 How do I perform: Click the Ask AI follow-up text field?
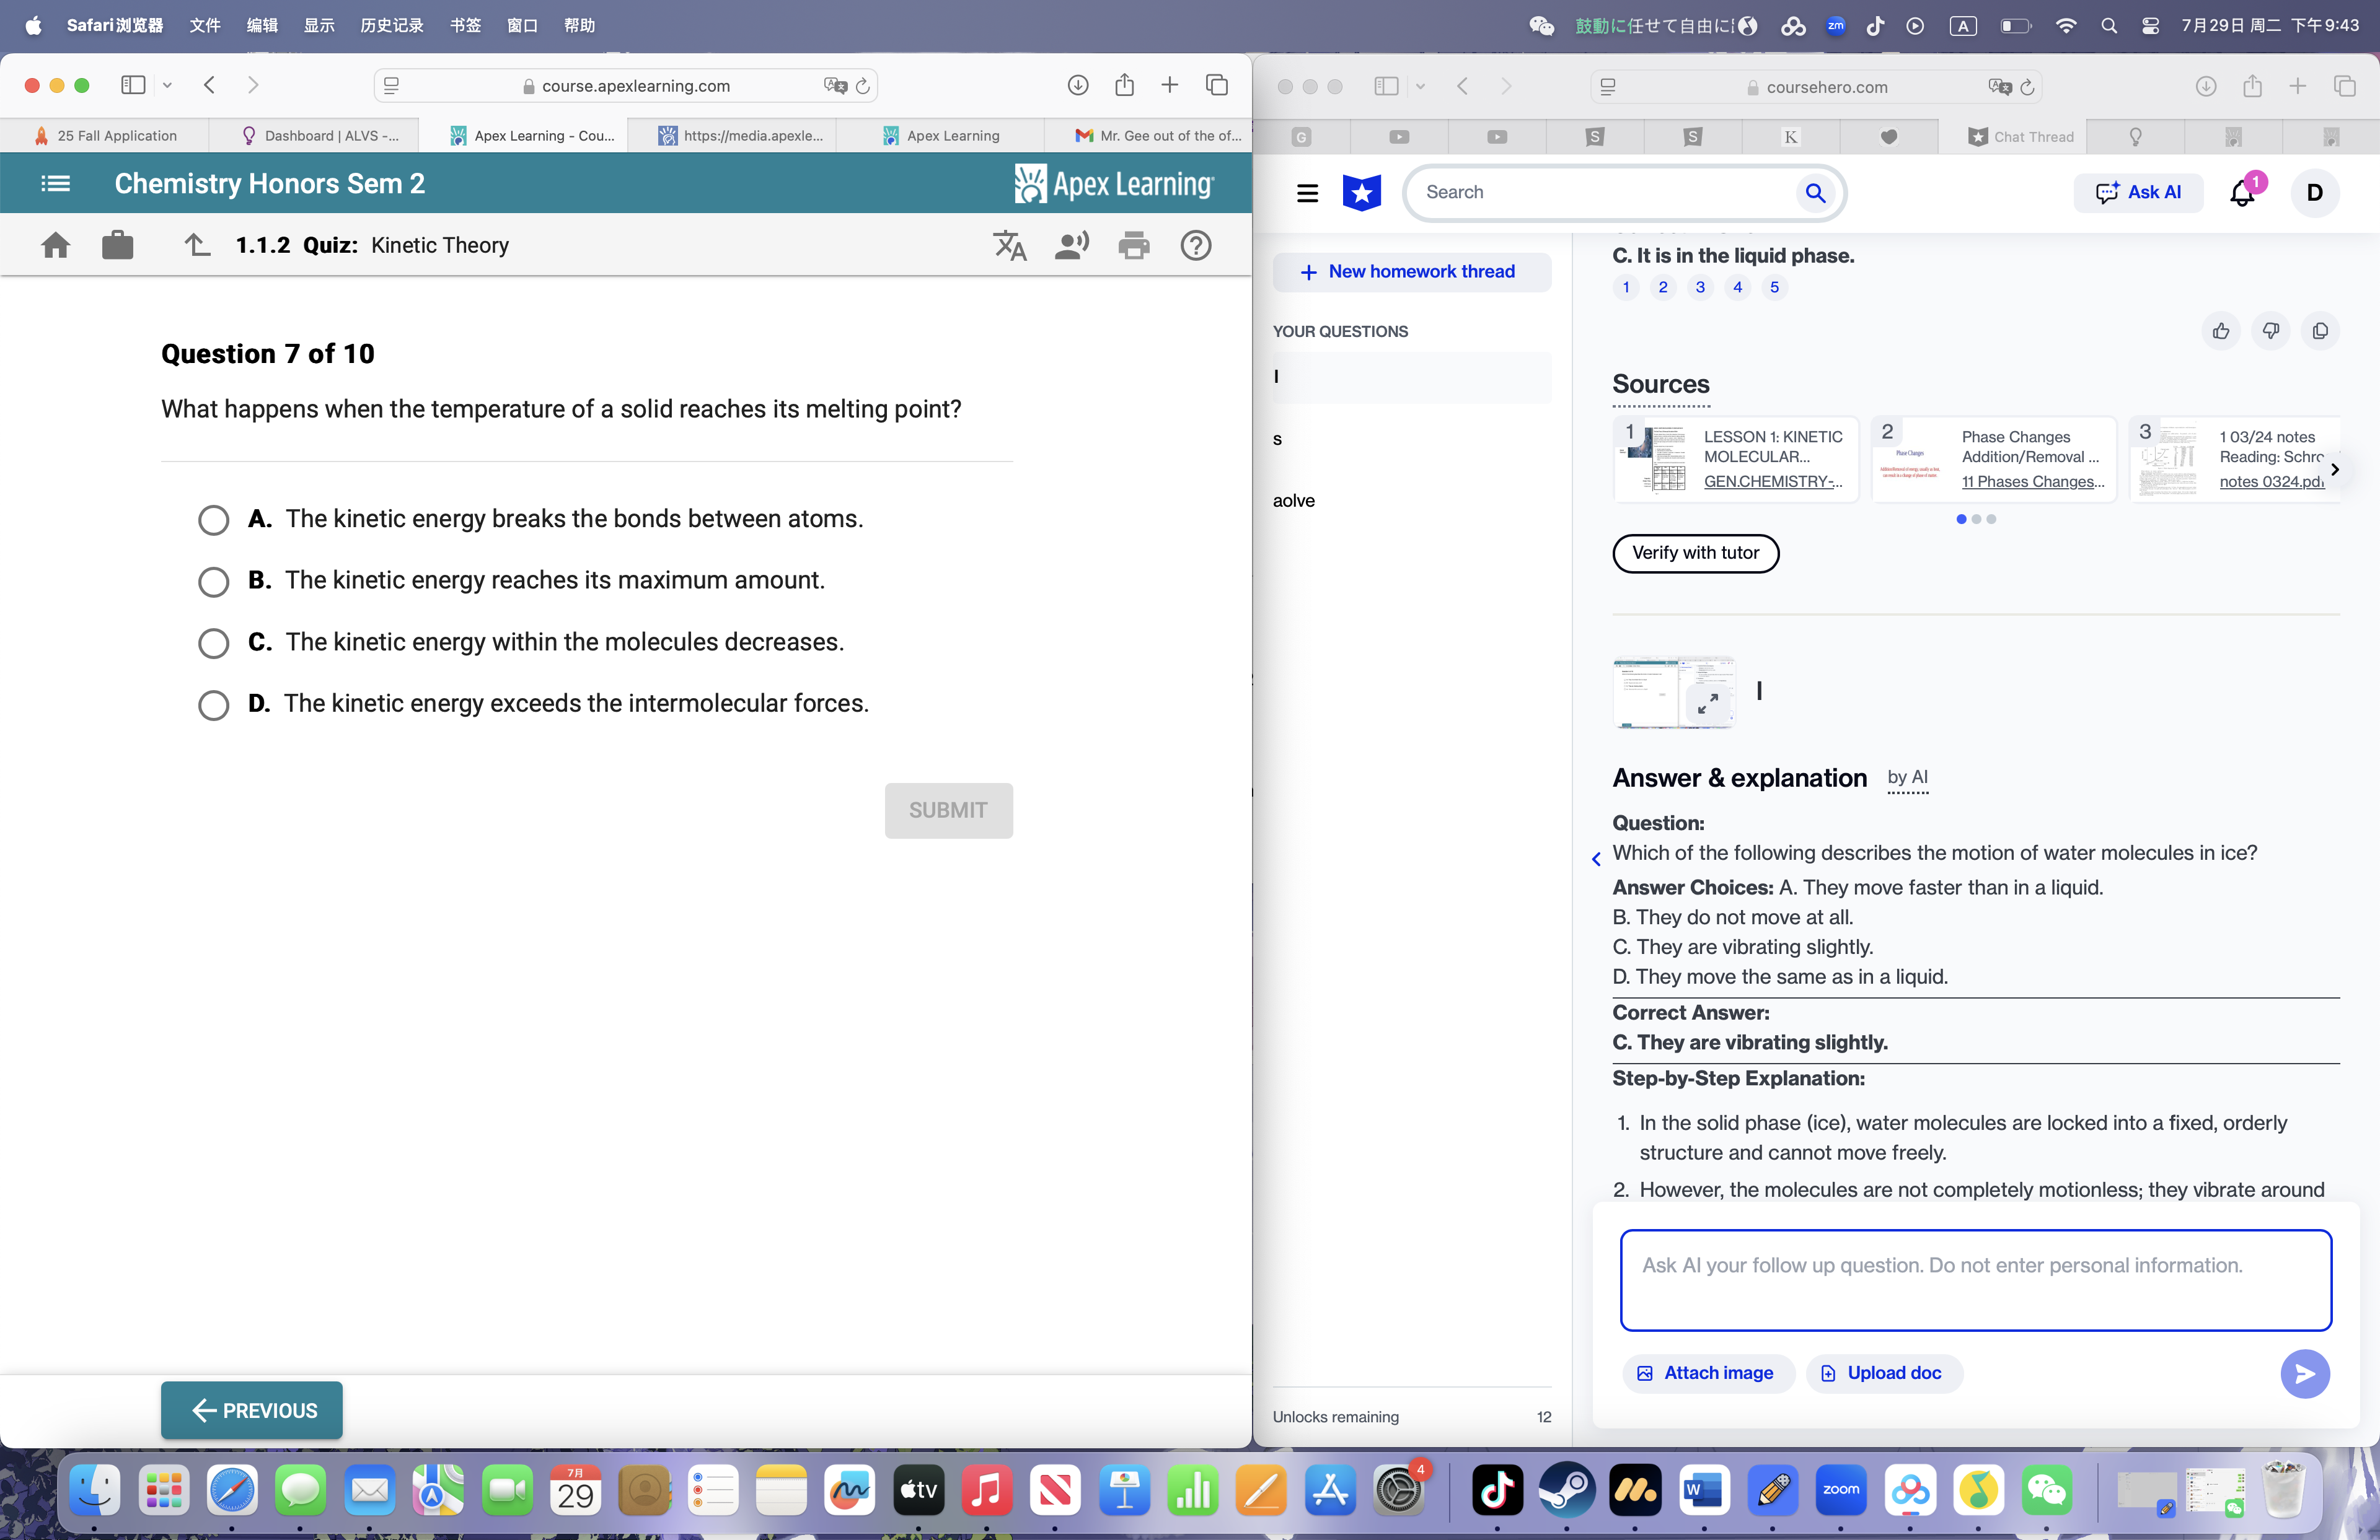click(x=1975, y=1280)
